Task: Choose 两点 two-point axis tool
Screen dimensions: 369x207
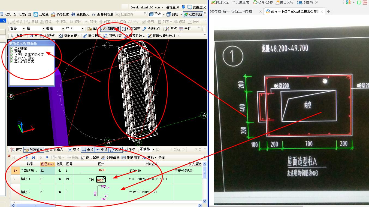Action: click(171, 29)
